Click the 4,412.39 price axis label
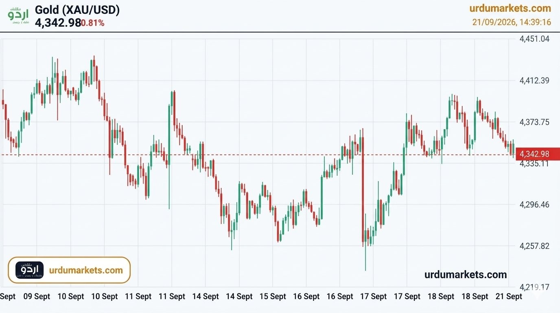The height and width of the screenshot is (313, 560). pyautogui.click(x=534, y=81)
